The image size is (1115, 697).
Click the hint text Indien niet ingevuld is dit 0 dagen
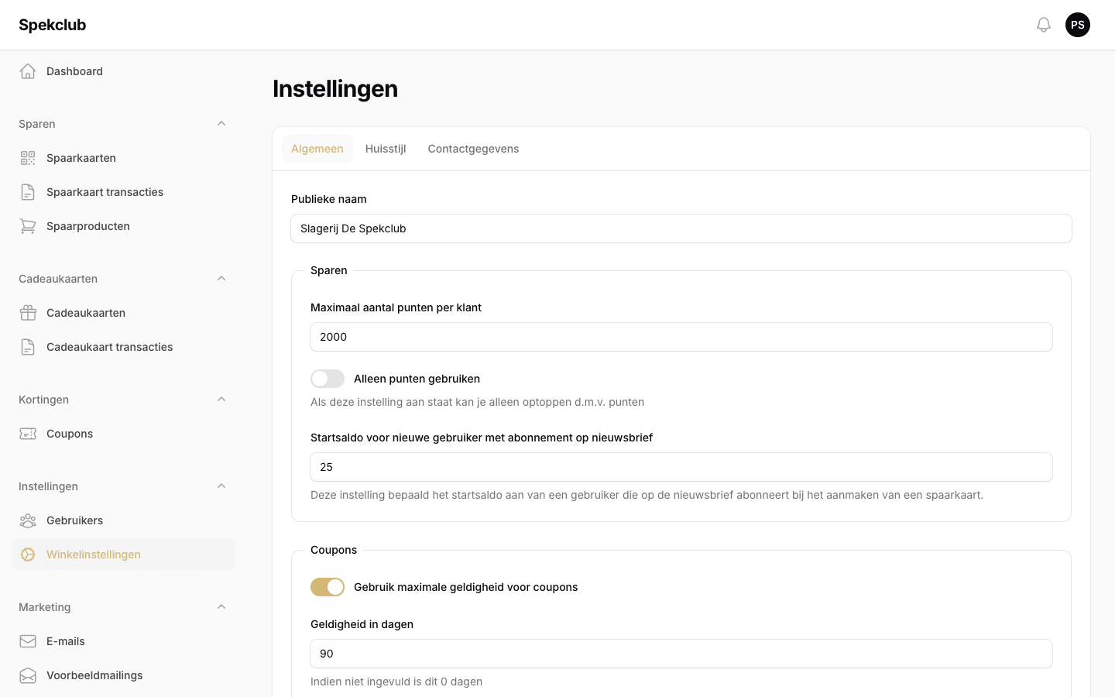point(396,682)
